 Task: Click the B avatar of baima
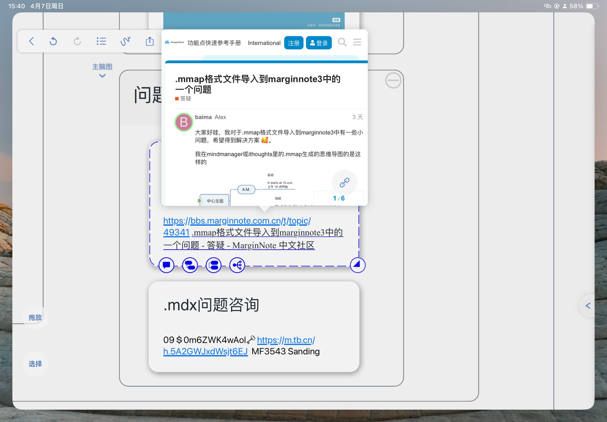pos(184,122)
